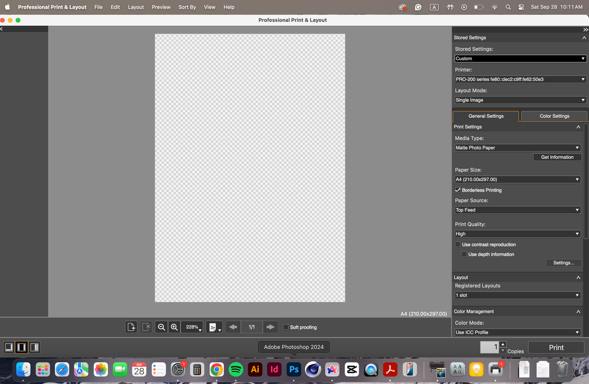Change Print Quality using its dropdown
This screenshot has height=384, width=589.
[518, 234]
